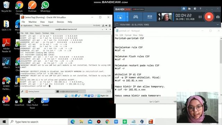The width and height of the screenshot is (222, 125).
Task: Click the VirtualBox Right Ctrl host key indicator
Action: pos(104,96)
